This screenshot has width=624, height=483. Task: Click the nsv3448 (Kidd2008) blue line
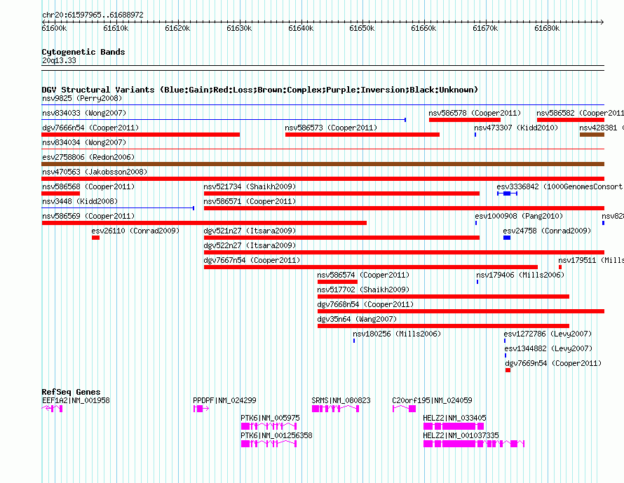[118, 208]
